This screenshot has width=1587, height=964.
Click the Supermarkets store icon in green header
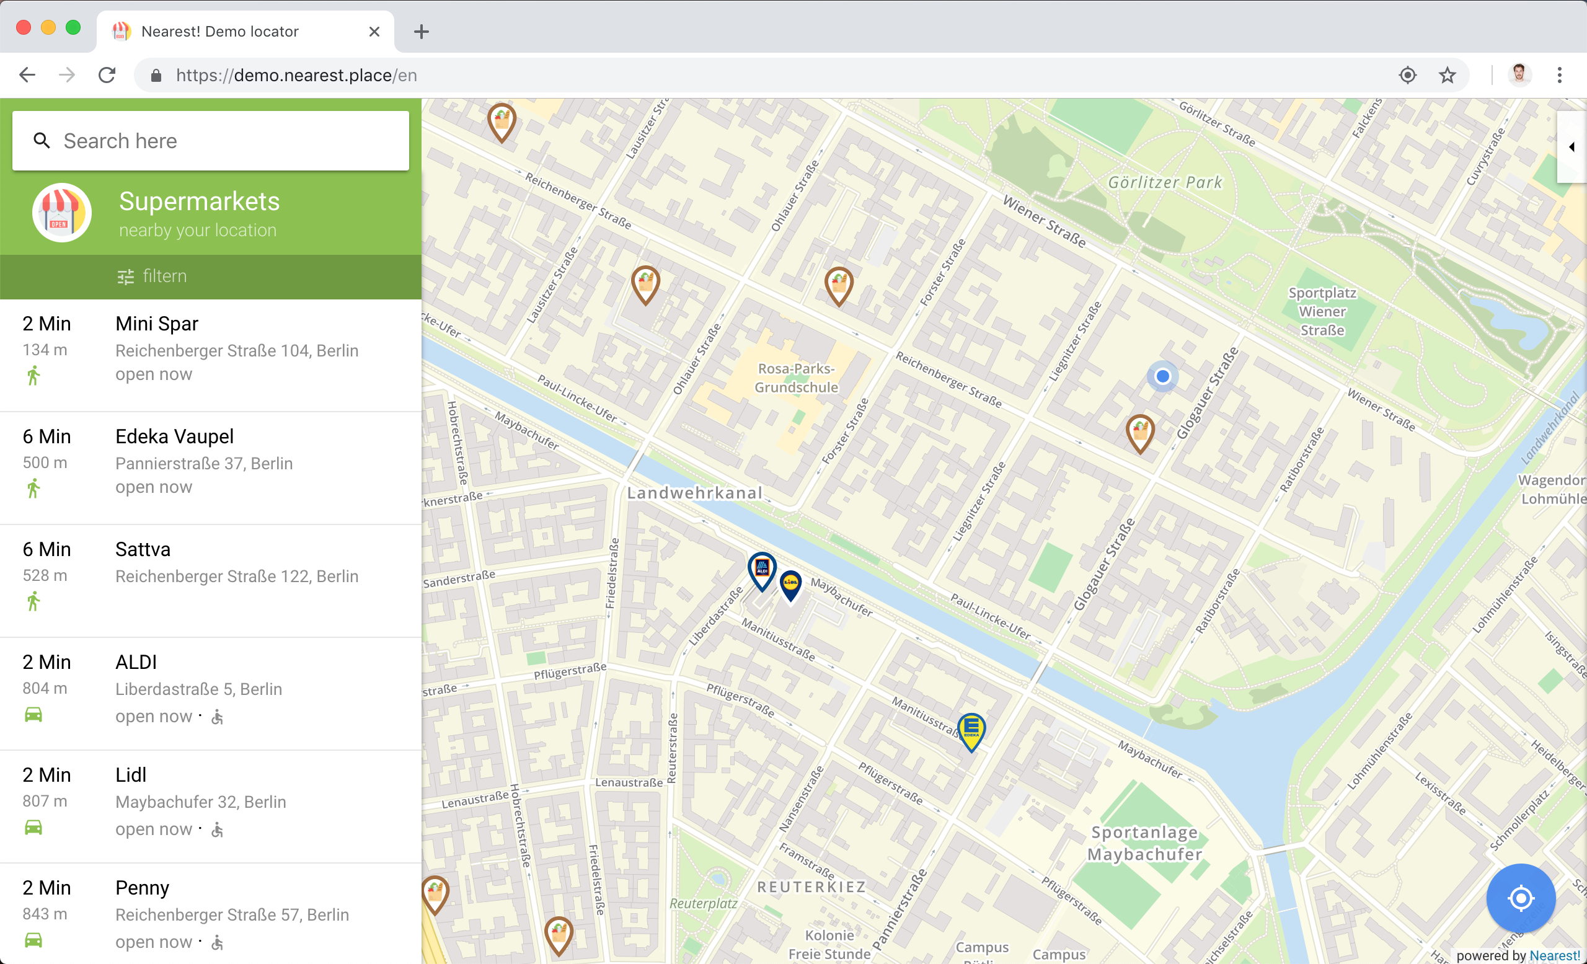61,213
